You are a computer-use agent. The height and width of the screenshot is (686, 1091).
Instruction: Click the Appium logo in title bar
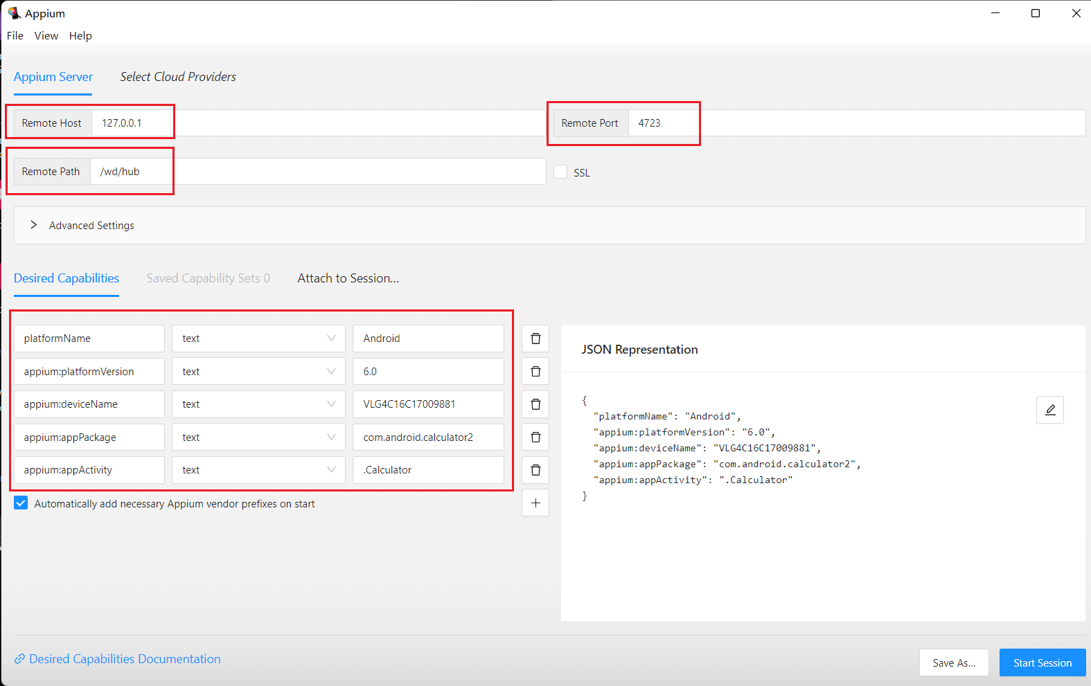click(x=14, y=13)
